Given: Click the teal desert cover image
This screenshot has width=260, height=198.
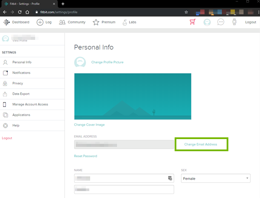Looking at the screenshot, I should point(133,96).
